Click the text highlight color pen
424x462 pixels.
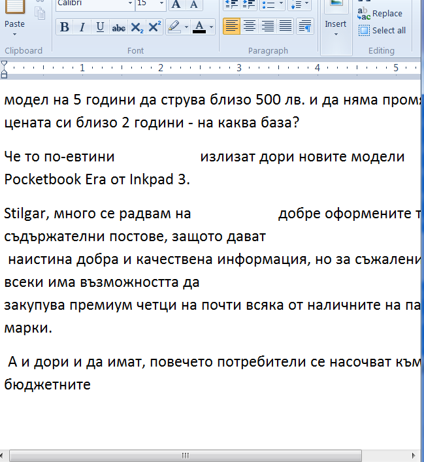pos(174,27)
